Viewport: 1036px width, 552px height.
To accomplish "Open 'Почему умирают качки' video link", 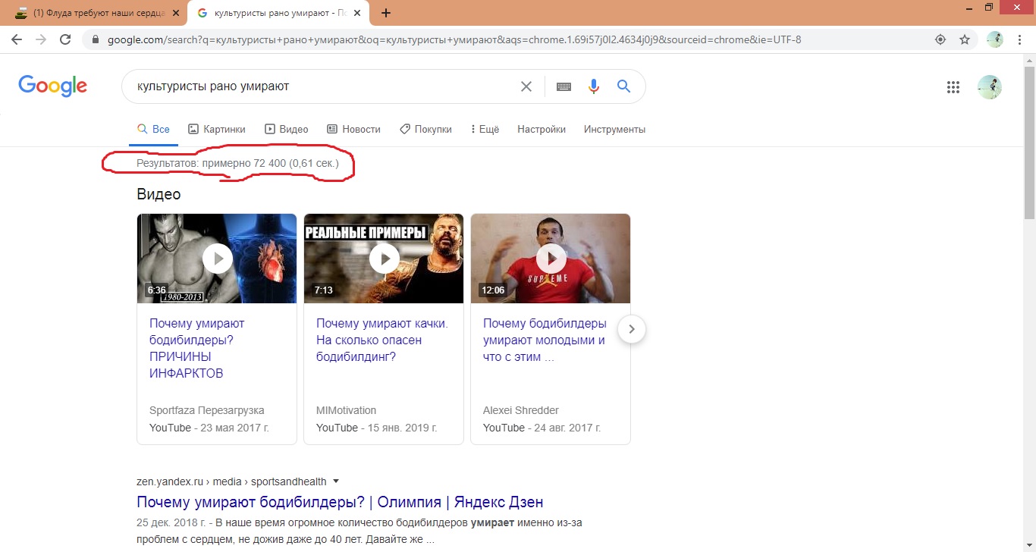I will click(382, 340).
